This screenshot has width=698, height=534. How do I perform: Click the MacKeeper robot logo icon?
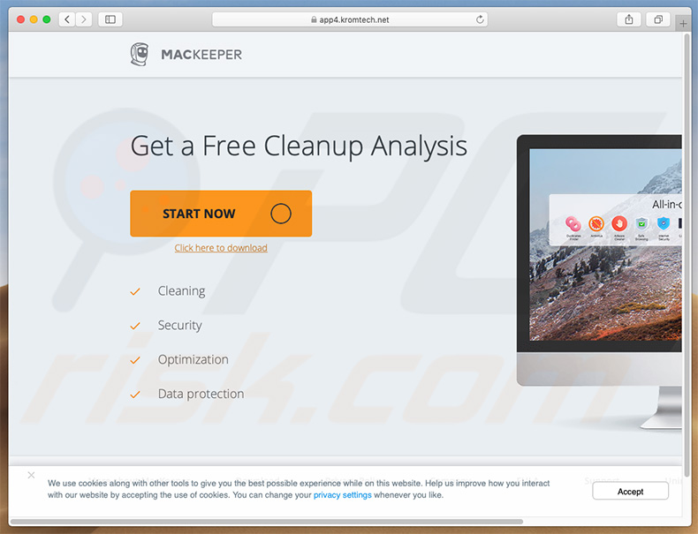[140, 54]
